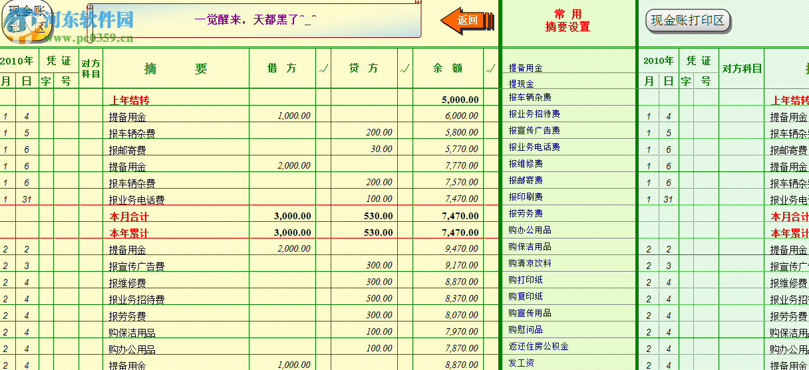
Task: Click the 9,470.00 balance cell
Action: click(462, 249)
